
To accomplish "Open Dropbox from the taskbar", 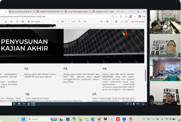I will click(105, 119).
